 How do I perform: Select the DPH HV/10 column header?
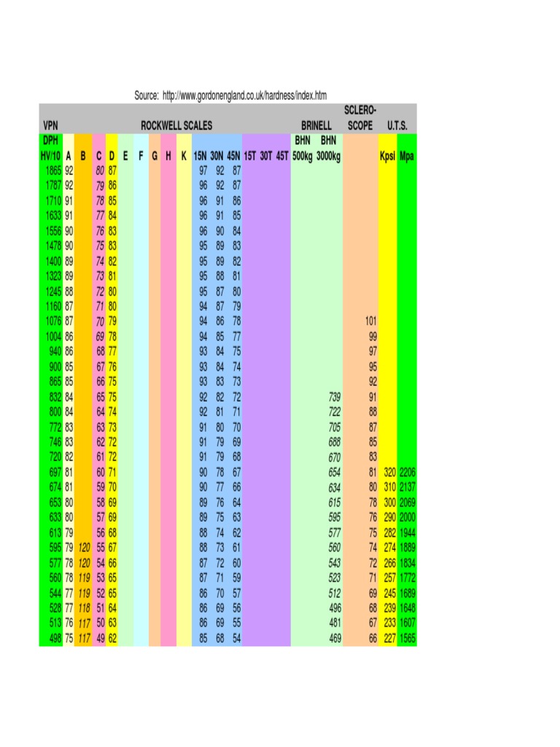(50, 148)
